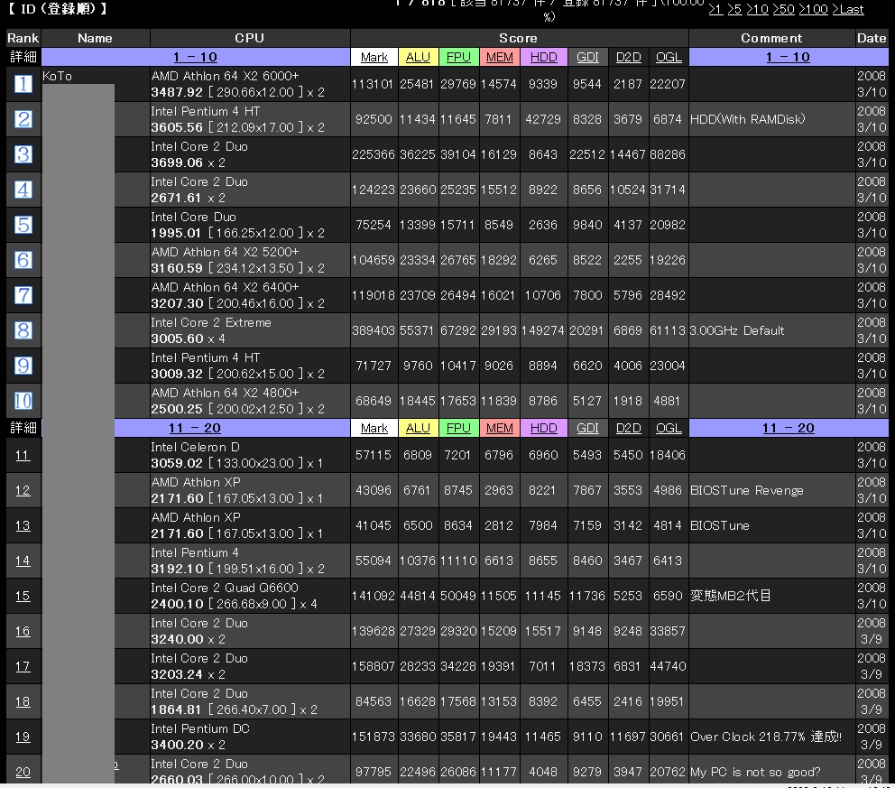Sort by FPU in 11-20 header

coord(458,428)
